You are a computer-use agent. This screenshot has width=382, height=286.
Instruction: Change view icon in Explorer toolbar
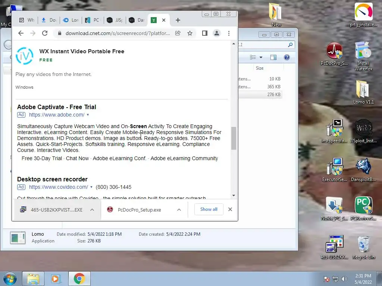coord(253,57)
